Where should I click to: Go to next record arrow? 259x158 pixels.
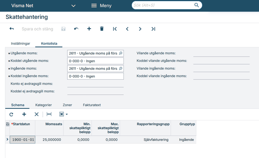(x=140, y=29)
